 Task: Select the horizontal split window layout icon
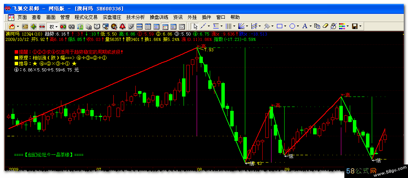tap(139, 26)
